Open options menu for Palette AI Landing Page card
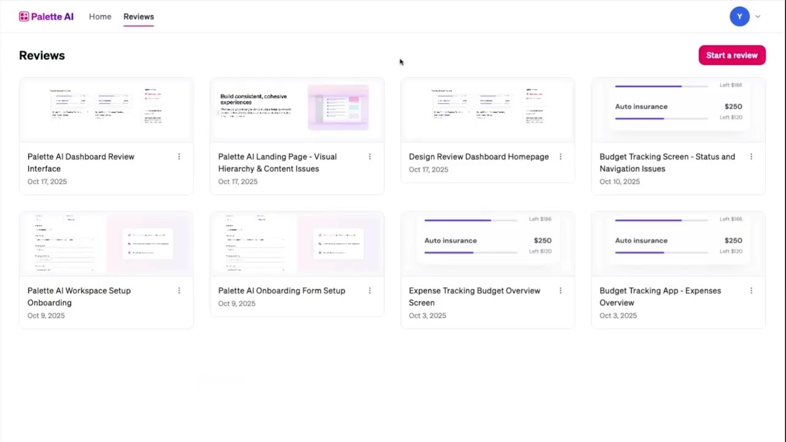 click(370, 157)
